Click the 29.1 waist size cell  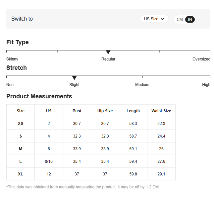click(x=161, y=174)
